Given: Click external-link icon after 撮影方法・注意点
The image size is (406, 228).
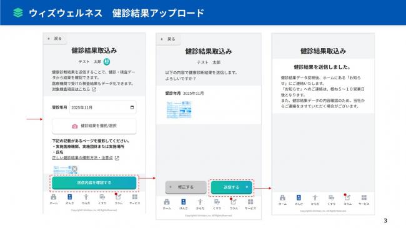Looking at the screenshot, I should click(x=117, y=158).
